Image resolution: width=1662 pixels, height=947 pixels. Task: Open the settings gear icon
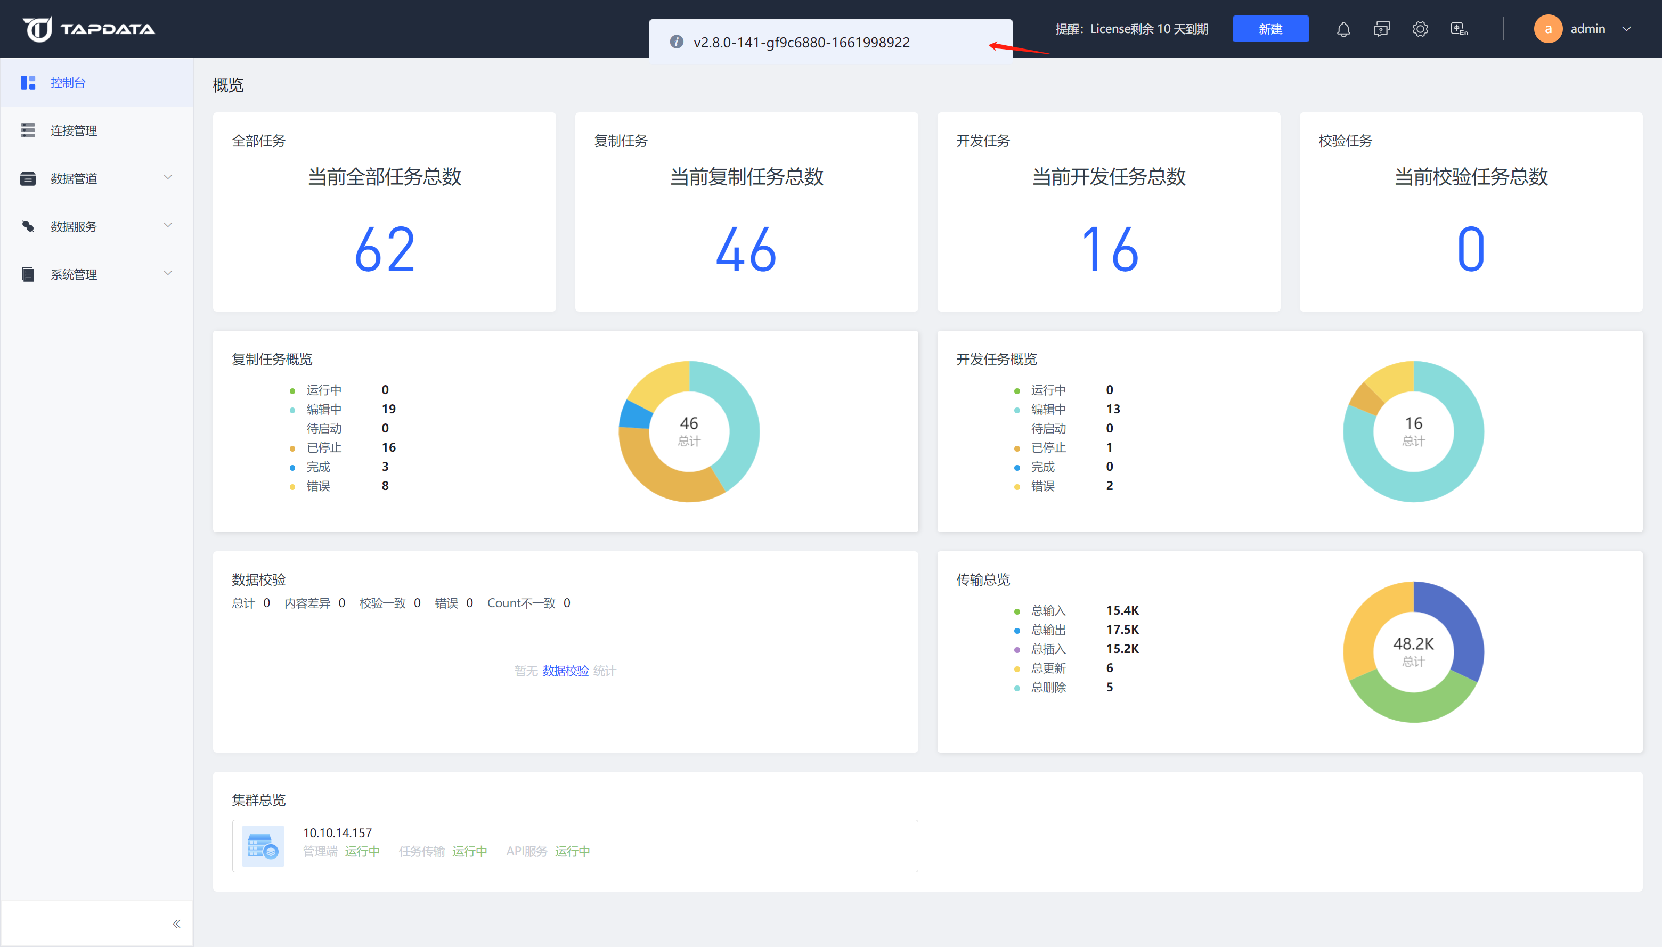point(1420,29)
